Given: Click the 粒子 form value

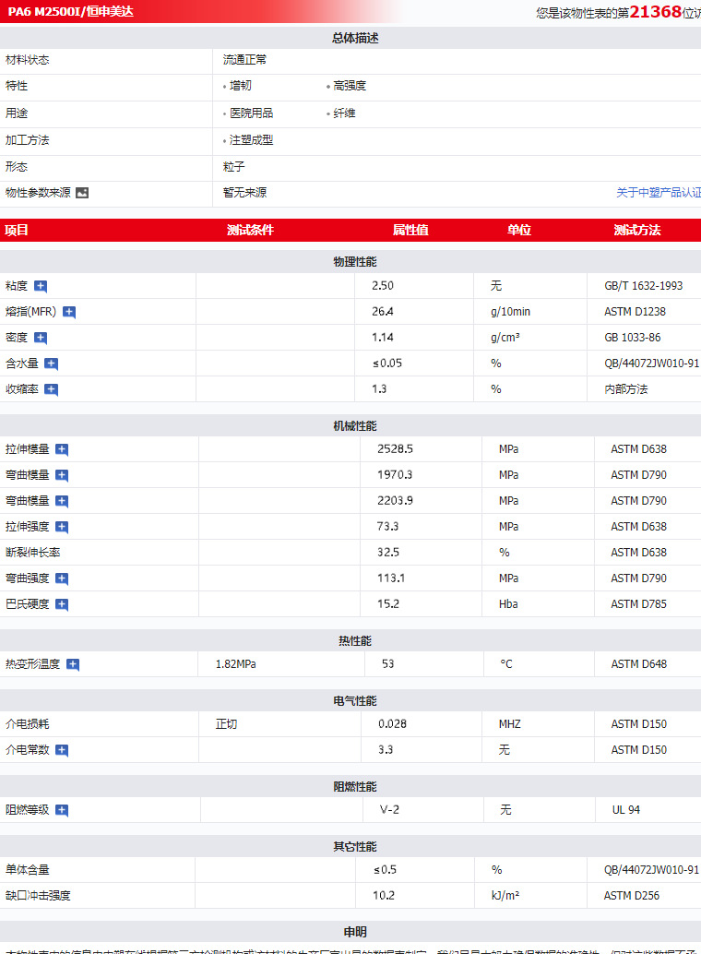Looking at the screenshot, I should tap(233, 167).
